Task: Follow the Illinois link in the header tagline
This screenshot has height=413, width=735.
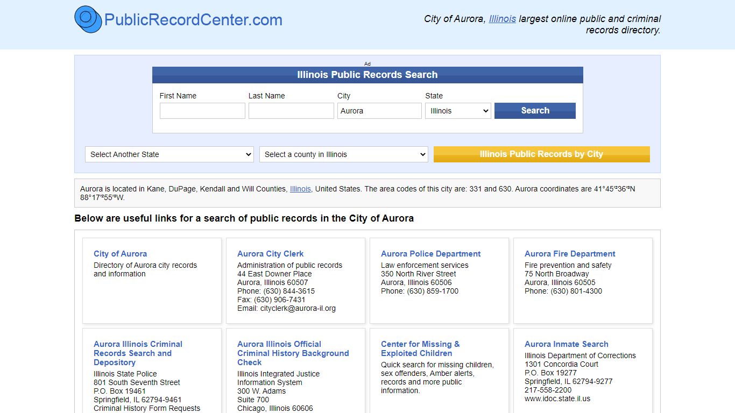Action: click(503, 19)
